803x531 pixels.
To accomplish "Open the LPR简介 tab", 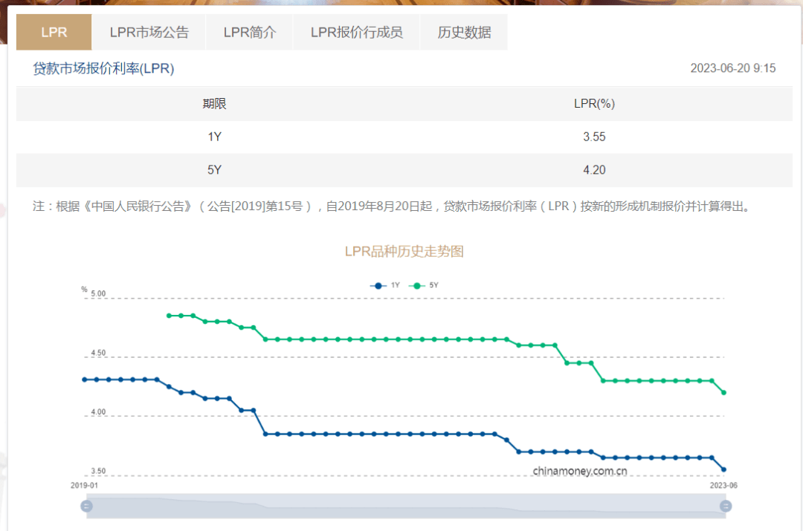I will [x=250, y=31].
